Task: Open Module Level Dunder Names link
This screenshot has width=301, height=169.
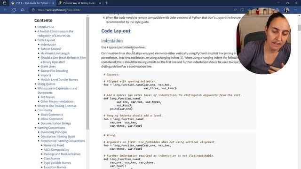Action: point(59,79)
